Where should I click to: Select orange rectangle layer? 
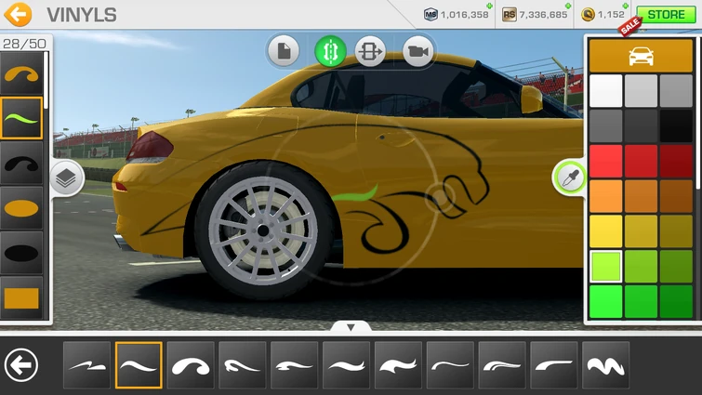coord(21,297)
